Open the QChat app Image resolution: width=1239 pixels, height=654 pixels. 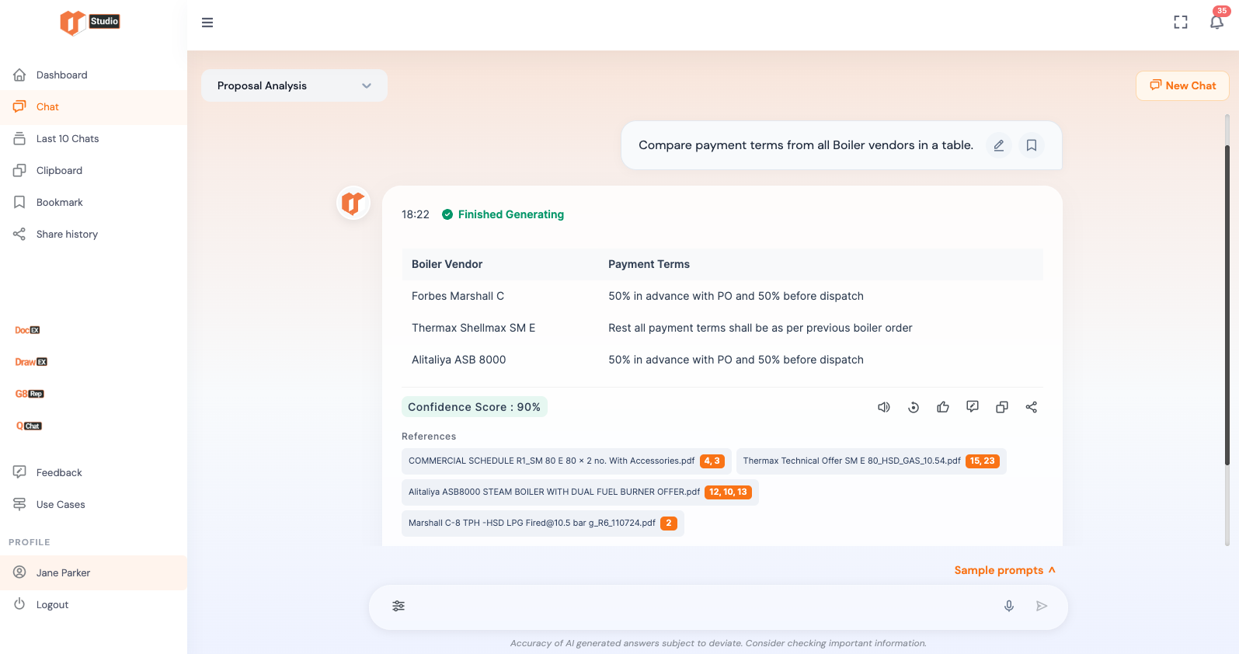[x=29, y=426]
